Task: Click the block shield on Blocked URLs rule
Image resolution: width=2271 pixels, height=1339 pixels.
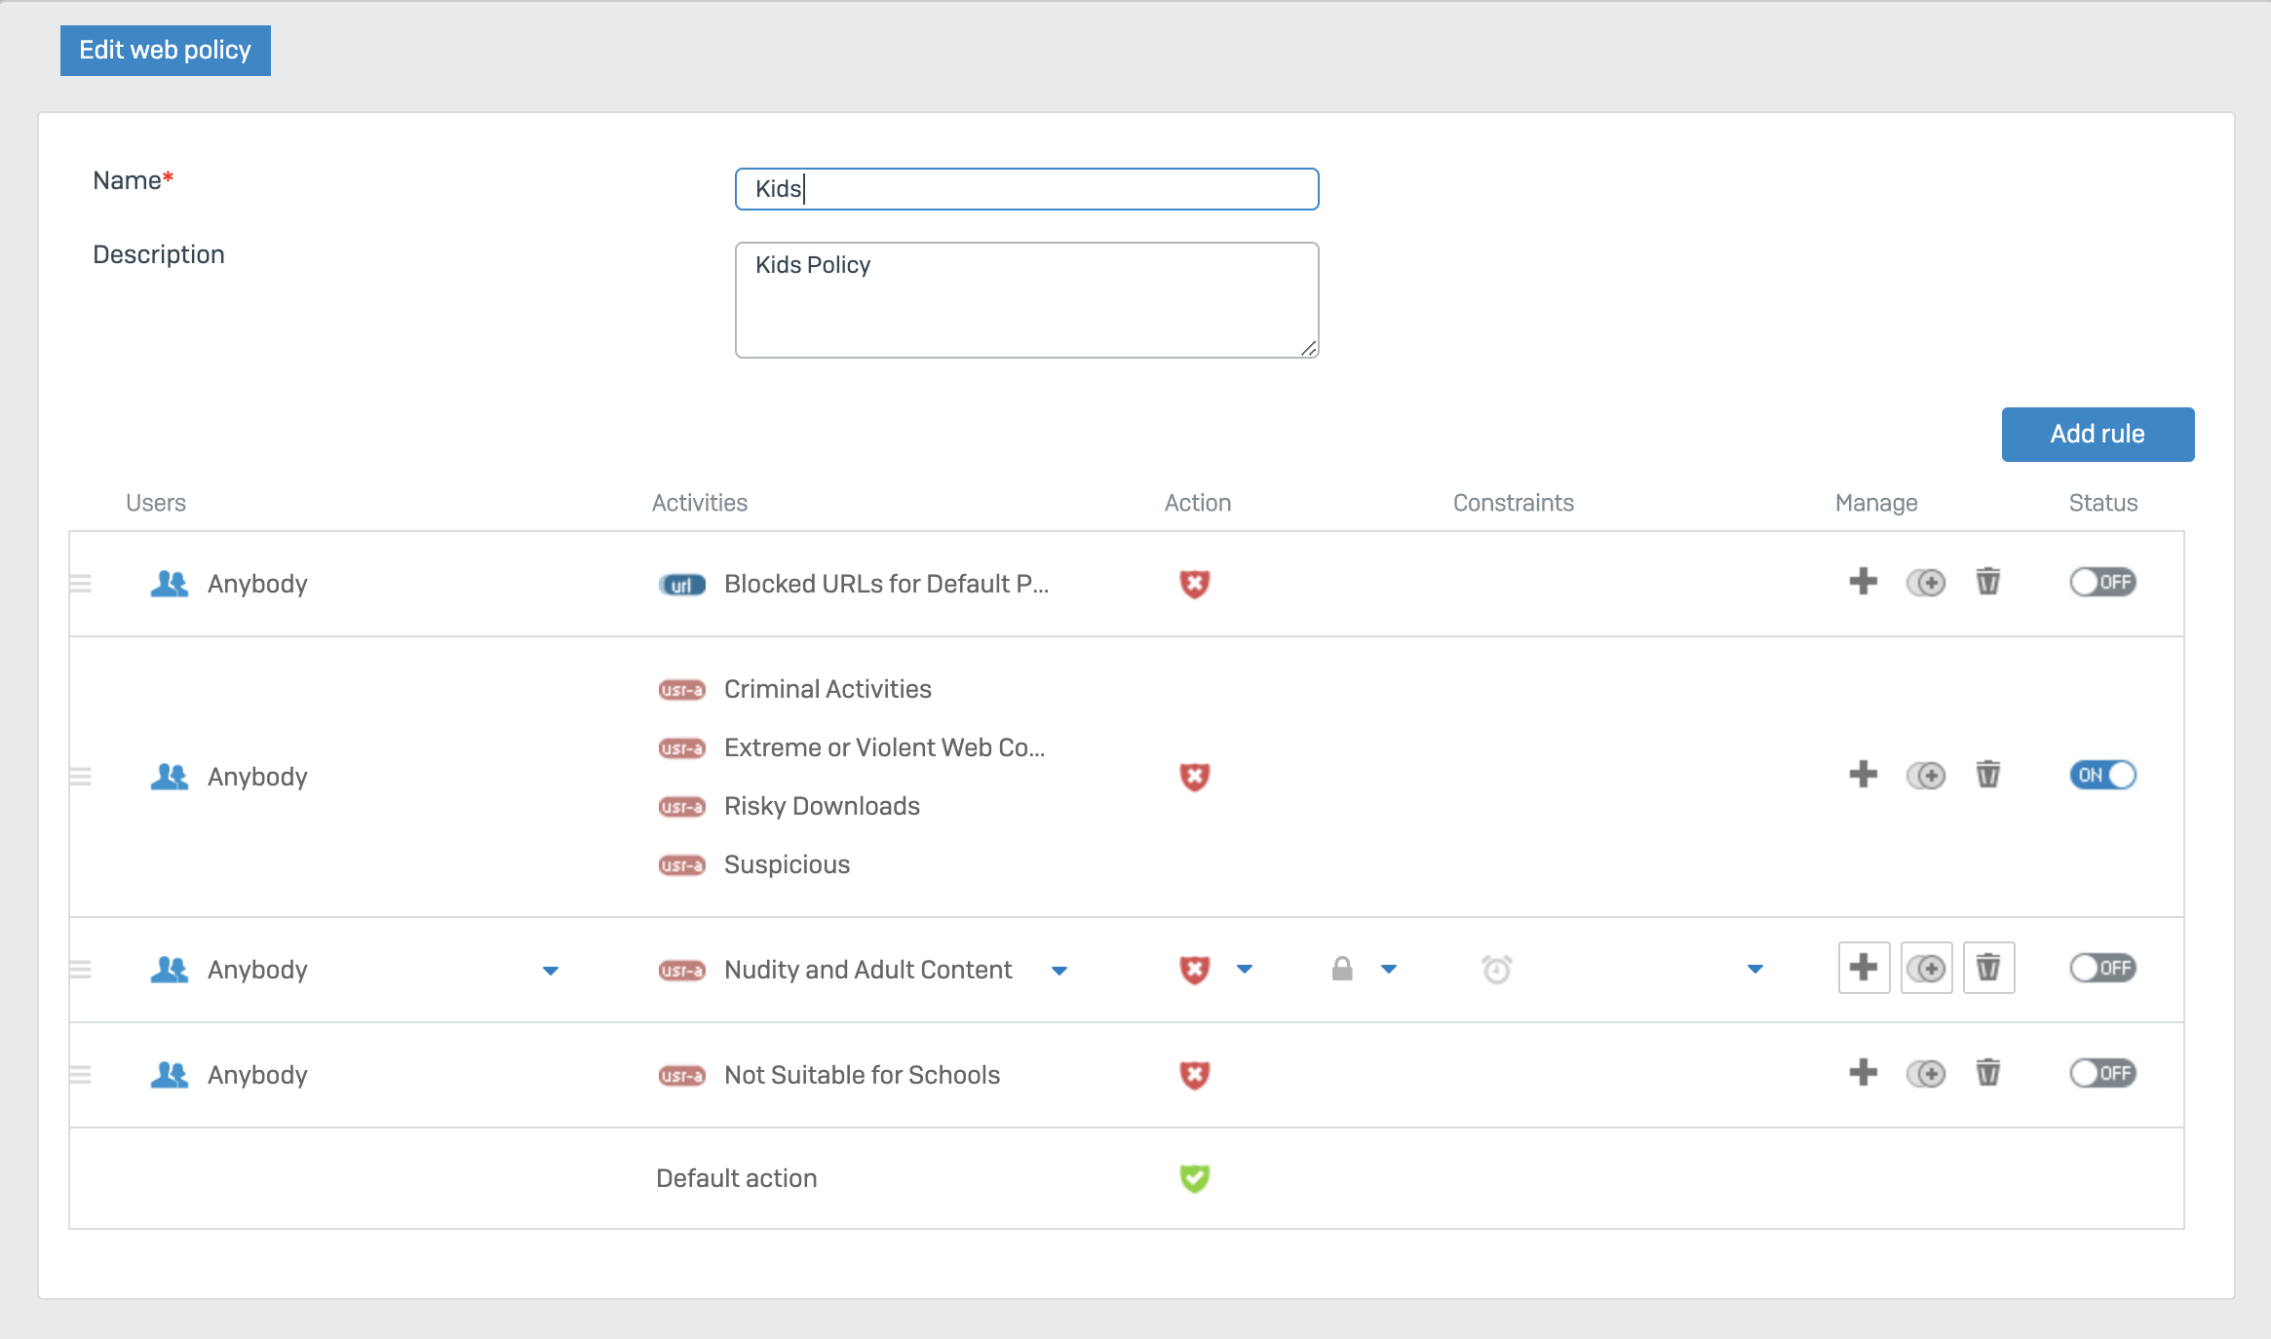Action: (x=1194, y=584)
